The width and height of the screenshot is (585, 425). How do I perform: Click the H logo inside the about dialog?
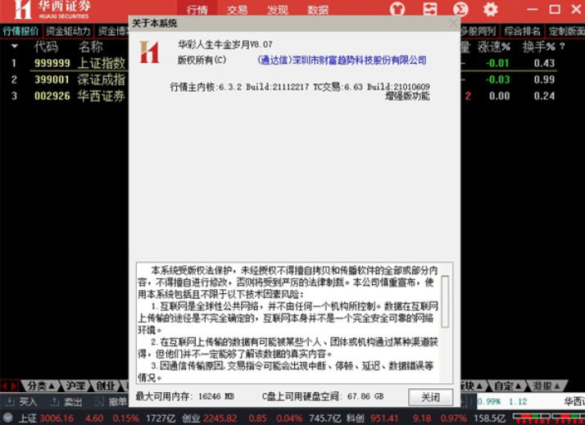coord(149,52)
